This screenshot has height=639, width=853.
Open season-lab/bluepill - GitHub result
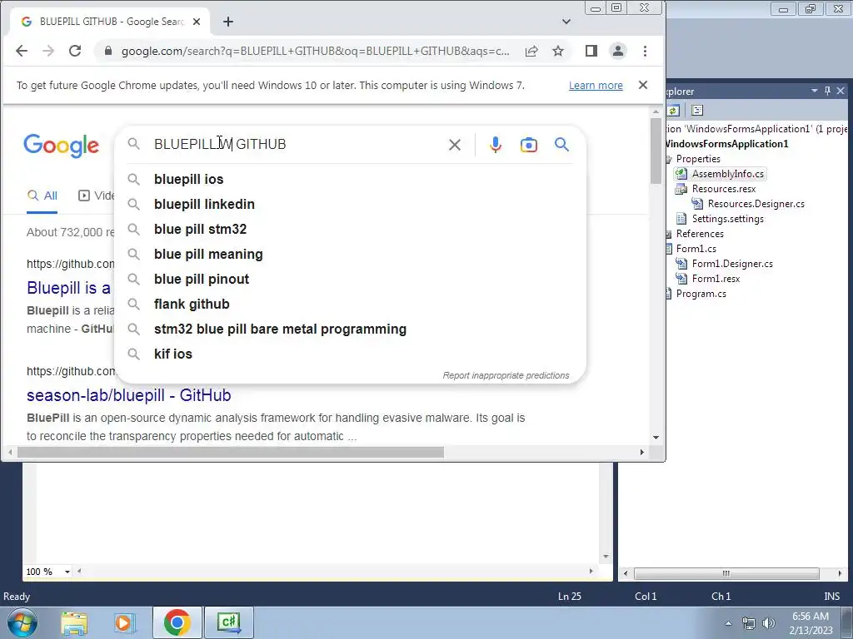(129, 395)
